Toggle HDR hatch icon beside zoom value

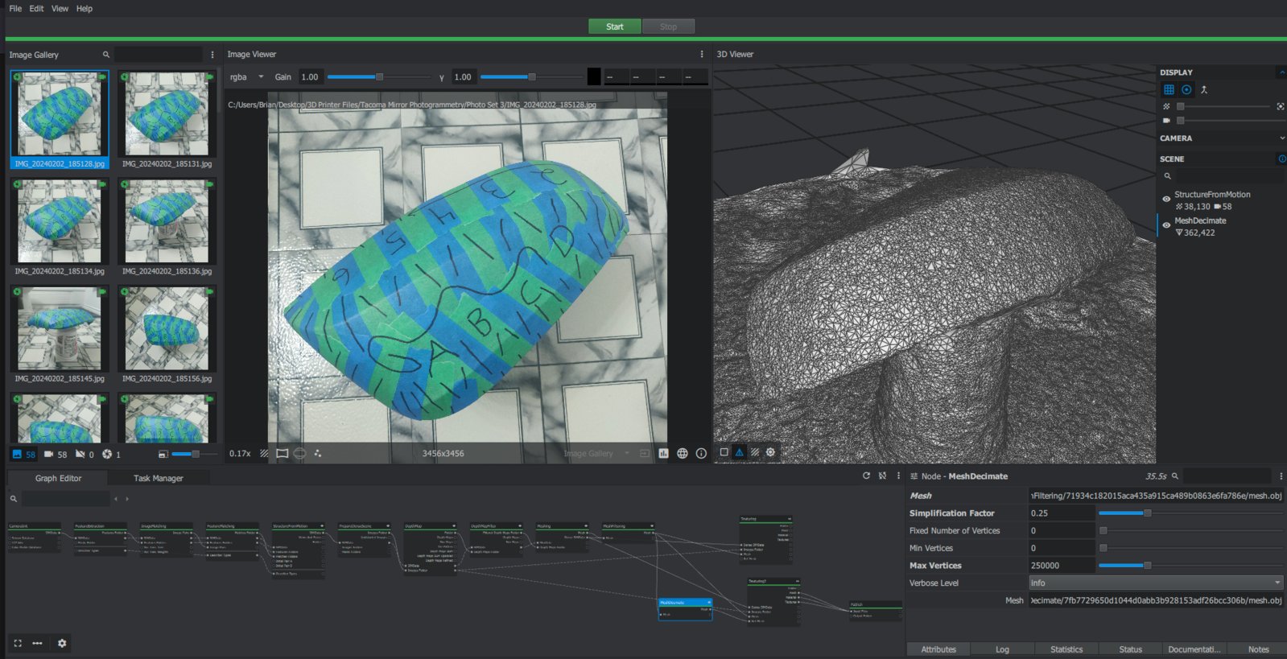coord(264,453)
